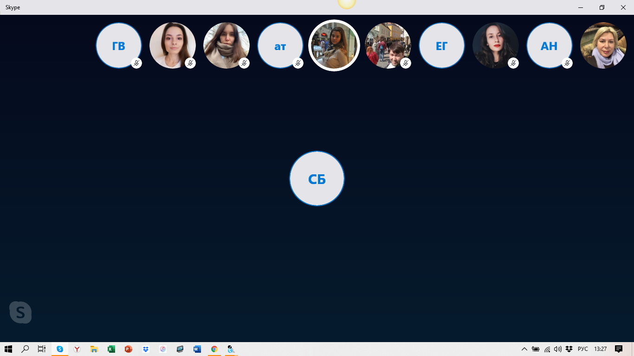Image resolution: width=634 pixels, height=356 pixels.
Task: Open the РУС input language switcher
Action: [x=583, y=349]
